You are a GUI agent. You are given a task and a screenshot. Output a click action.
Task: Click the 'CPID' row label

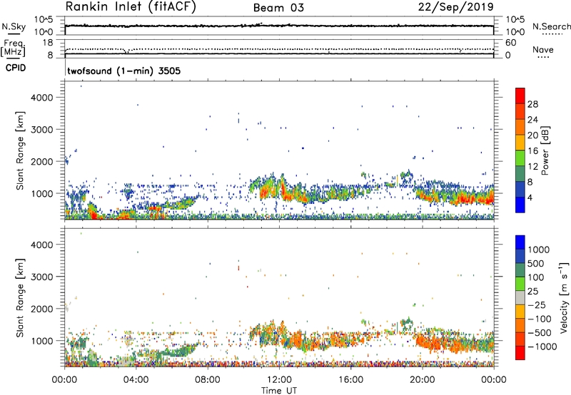pyautogui.click(x=16, y=68)
